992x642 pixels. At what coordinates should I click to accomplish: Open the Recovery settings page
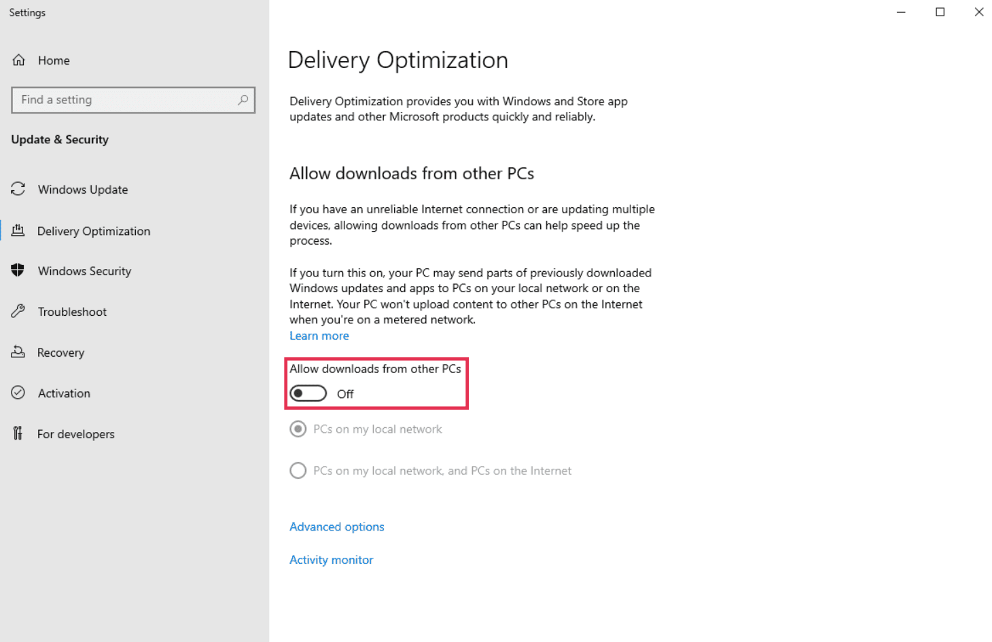point(61,353)
